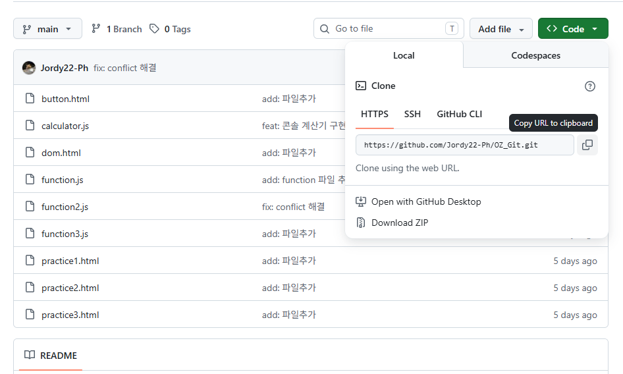Open calculator.js commit message '콘솔 계산기'
This screenshot has width=623, height=374.
point(304,126)
